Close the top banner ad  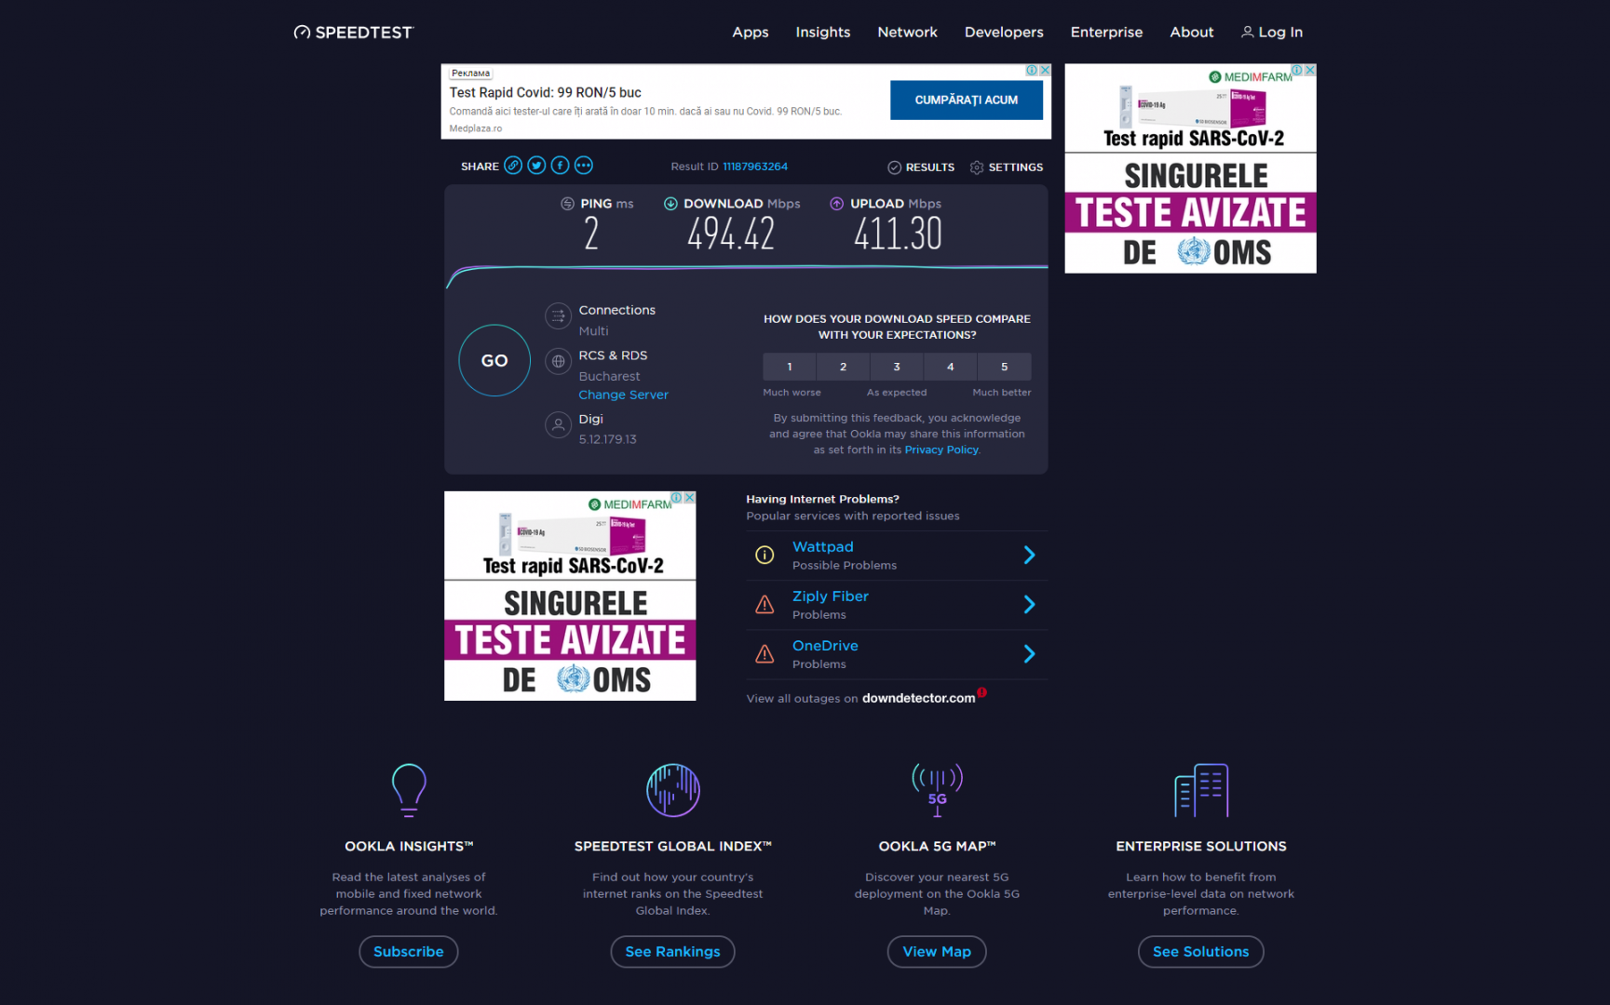point(1045,71)
